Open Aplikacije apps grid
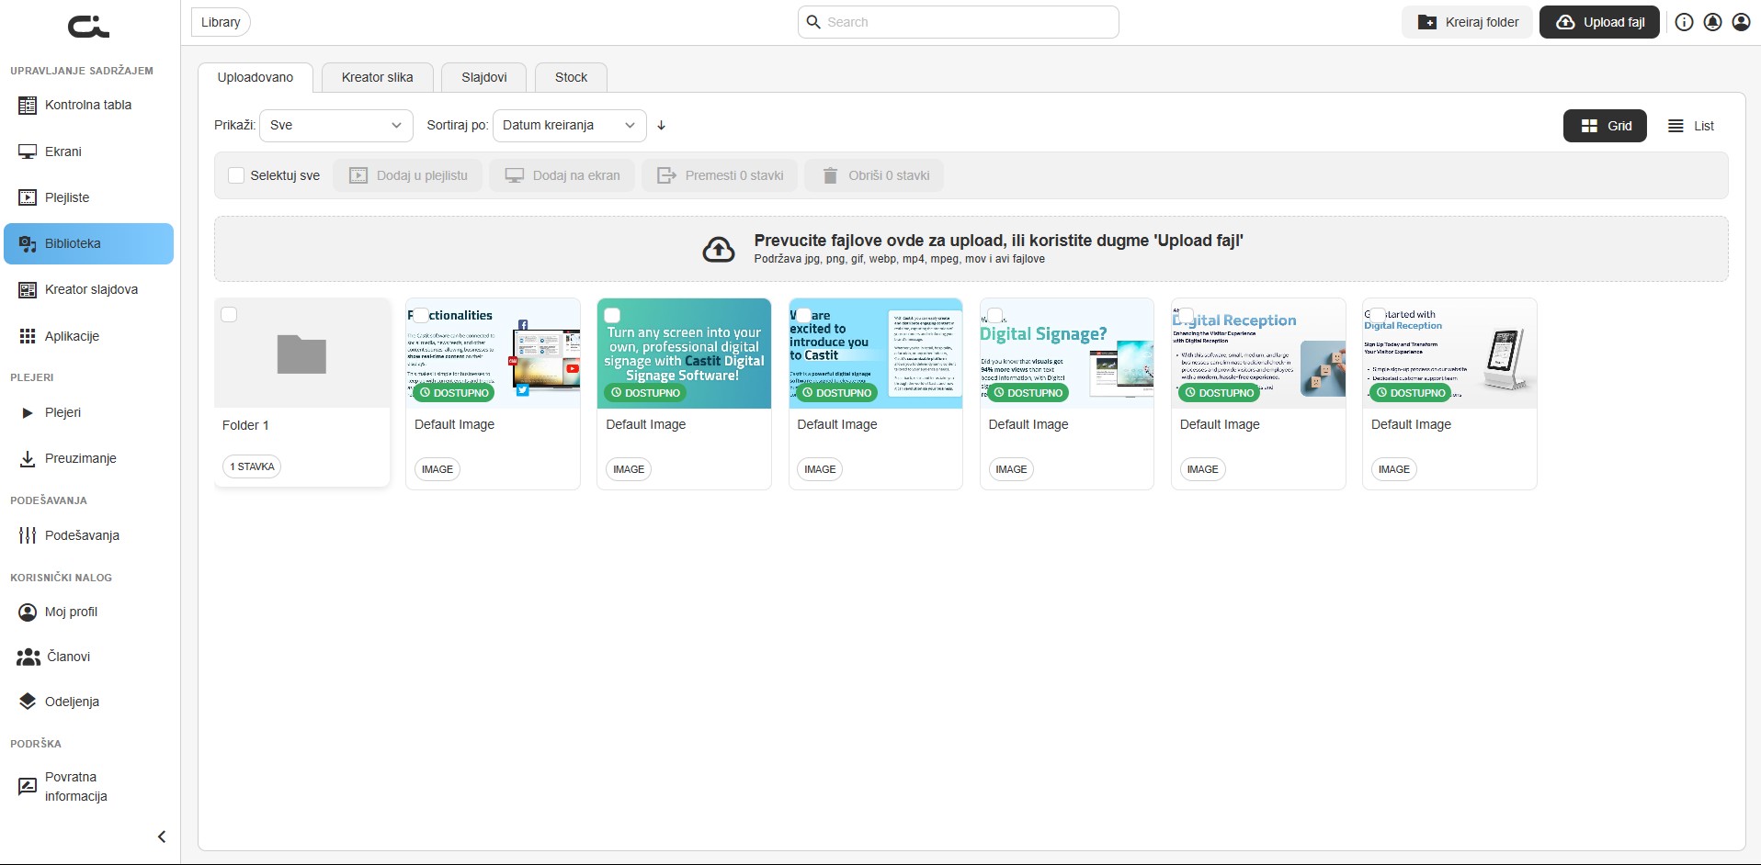This screenshot has width=1761, height=865. (88, 336)
